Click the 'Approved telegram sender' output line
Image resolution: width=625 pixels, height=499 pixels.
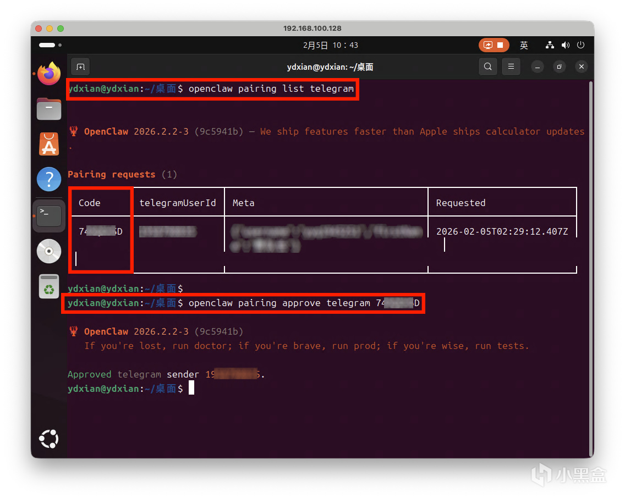pos(166,374)
